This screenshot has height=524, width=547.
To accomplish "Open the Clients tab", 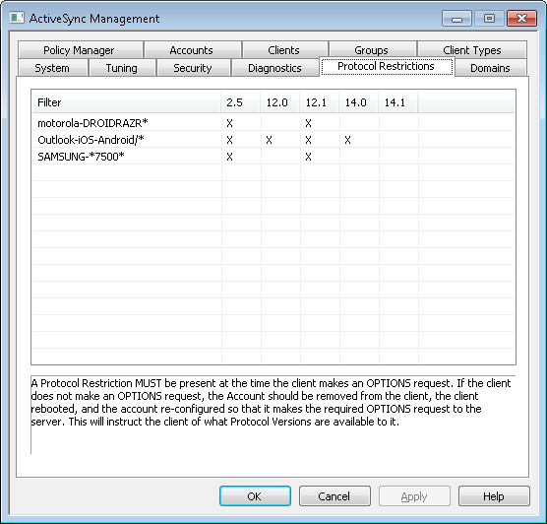I will (x=285, y=50).
